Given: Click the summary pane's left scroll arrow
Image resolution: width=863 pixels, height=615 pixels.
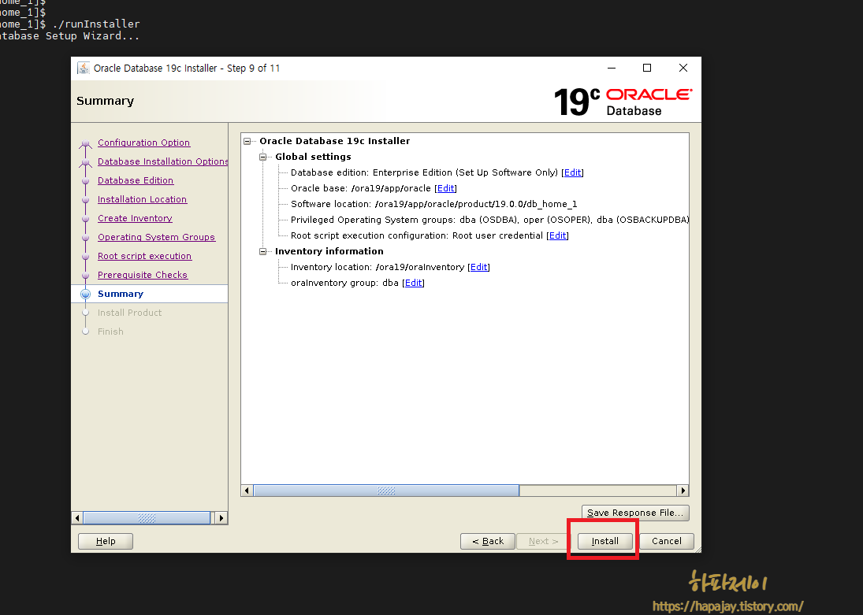Looking at the screenshot, I should pyautogui.click(x=247, y=491).
